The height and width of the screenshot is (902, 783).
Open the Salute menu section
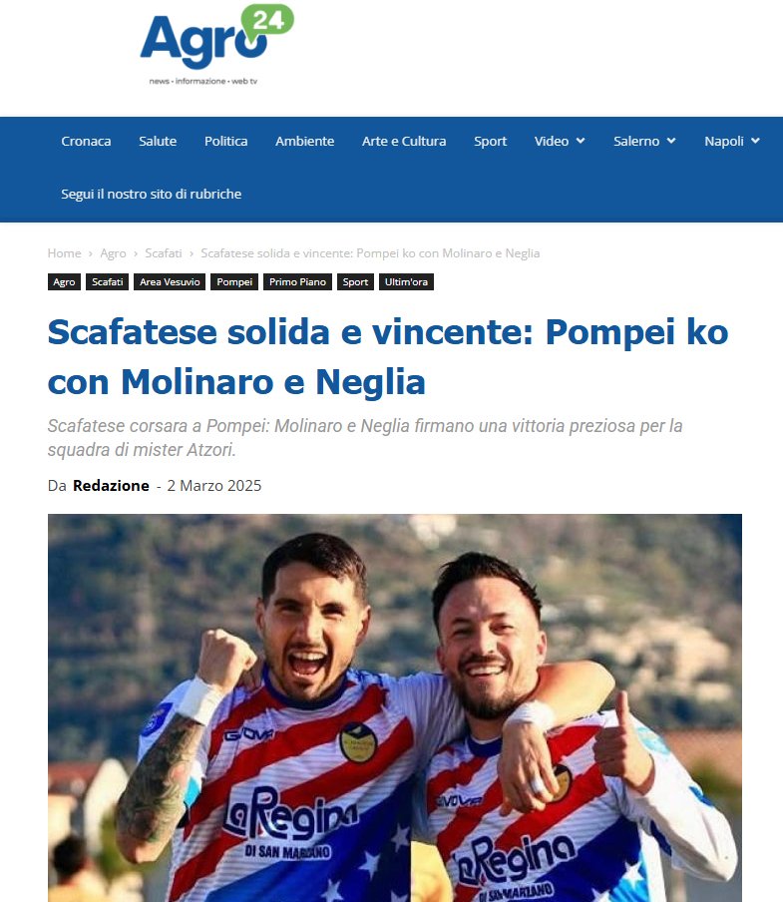click(158, 141)
